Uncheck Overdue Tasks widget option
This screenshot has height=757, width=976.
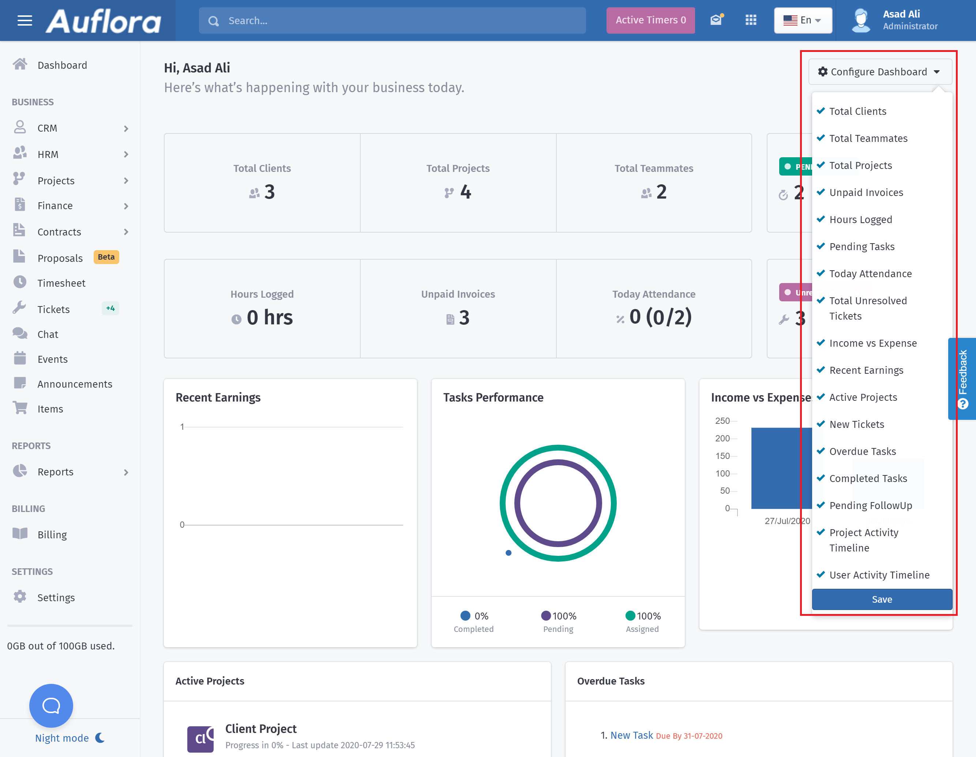862,451
